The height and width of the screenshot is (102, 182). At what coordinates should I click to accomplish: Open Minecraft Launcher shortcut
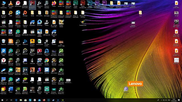[11, 62]
